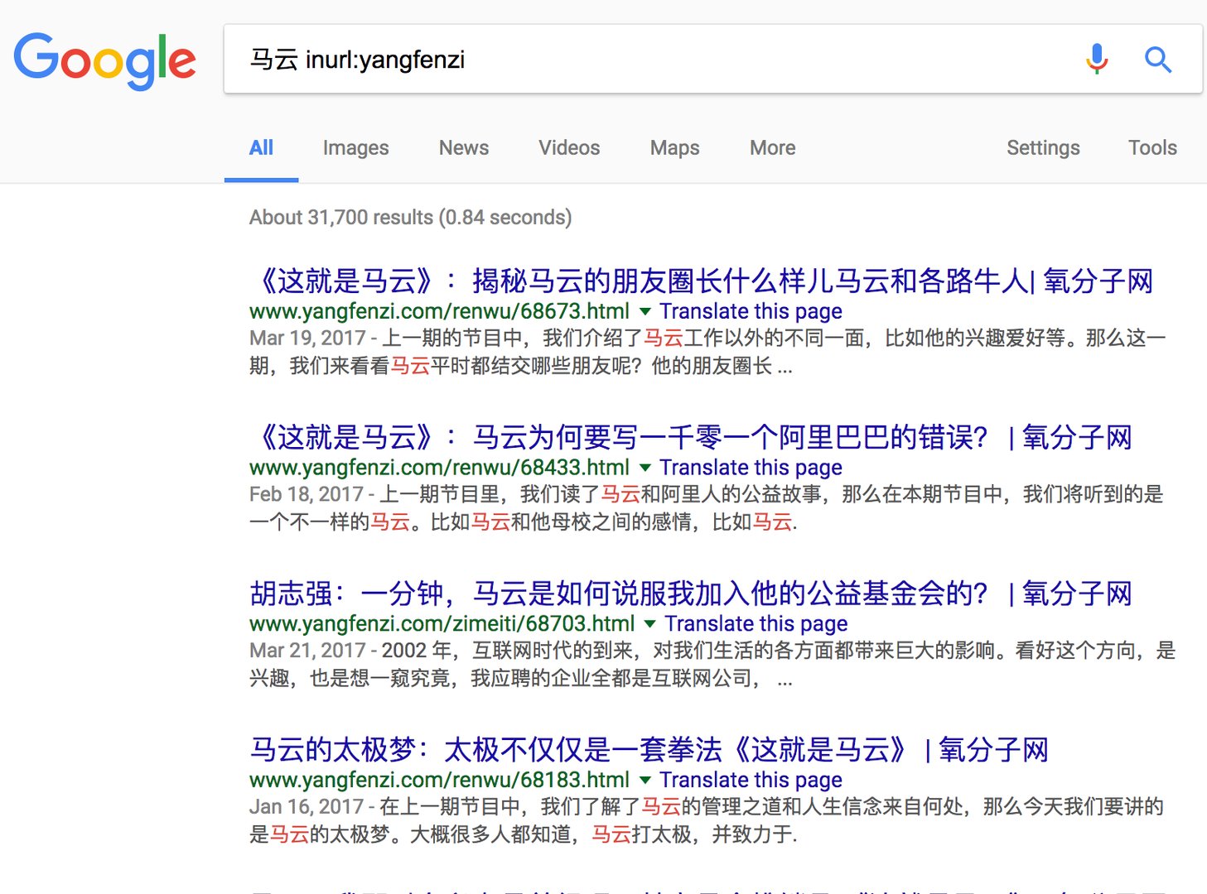Expand the dropdown arrow next to renwu/68183.html

tap(645, 780)
